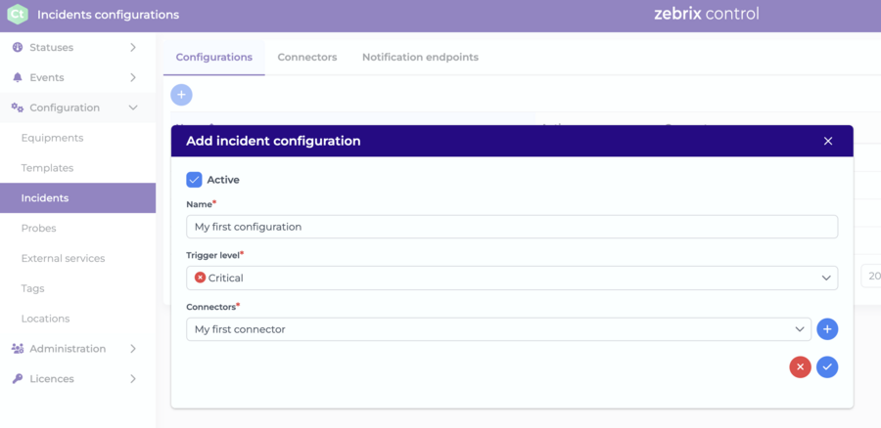Click the Administration sidebar label
Screen dimensions: 881x428
click(68, 348)
